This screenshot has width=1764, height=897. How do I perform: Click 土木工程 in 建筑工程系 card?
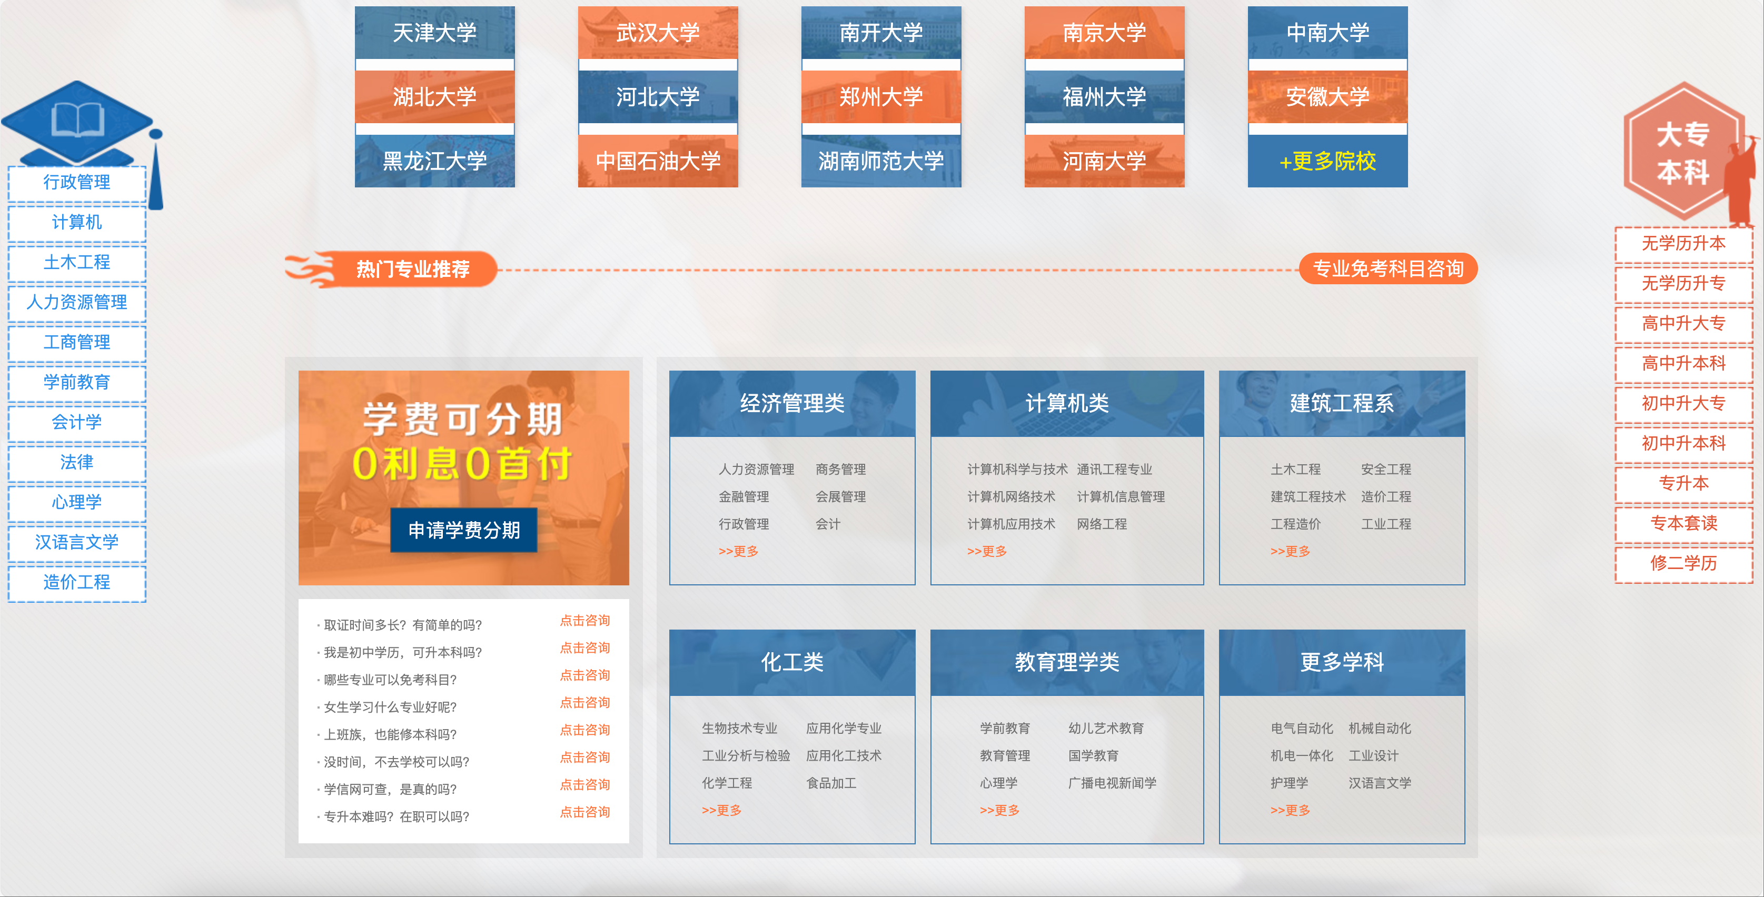(x=1295, y=470)
